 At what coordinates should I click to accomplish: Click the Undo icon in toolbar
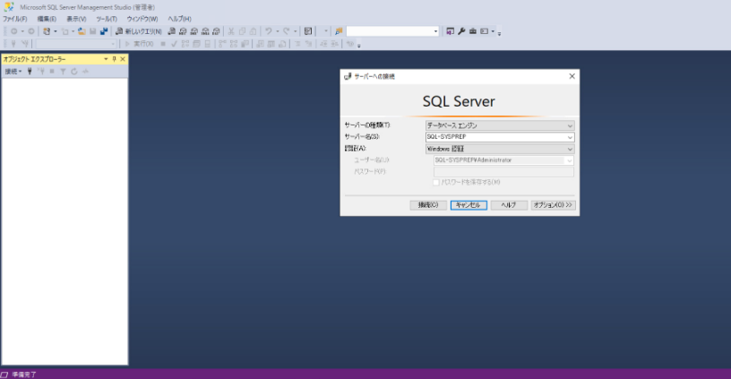click(x=269, y=31)
